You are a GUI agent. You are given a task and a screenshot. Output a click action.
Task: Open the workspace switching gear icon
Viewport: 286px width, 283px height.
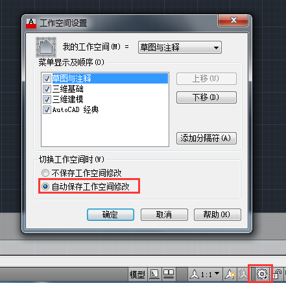(x=262, y=274)
